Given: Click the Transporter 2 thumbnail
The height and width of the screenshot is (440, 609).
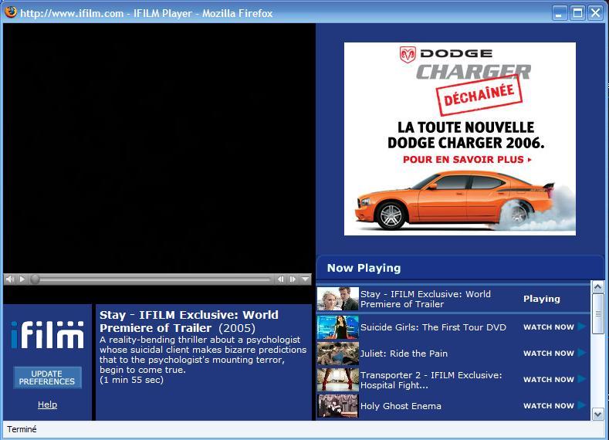Looking at the screenshot, I should click(337, 380).
